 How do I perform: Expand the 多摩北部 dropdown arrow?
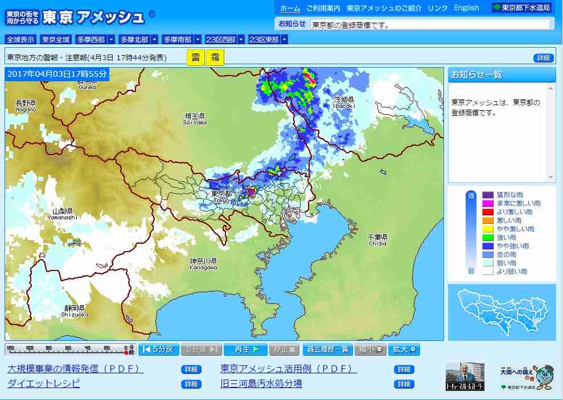pos(155,39)
